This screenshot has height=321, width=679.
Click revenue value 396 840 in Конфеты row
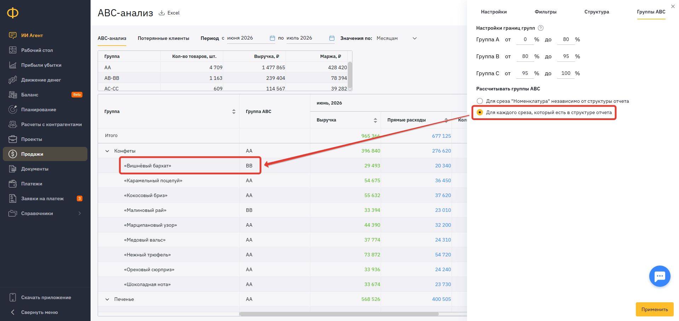371,151
